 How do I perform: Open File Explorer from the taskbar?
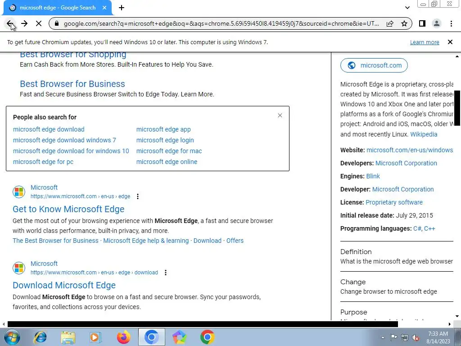68,337
